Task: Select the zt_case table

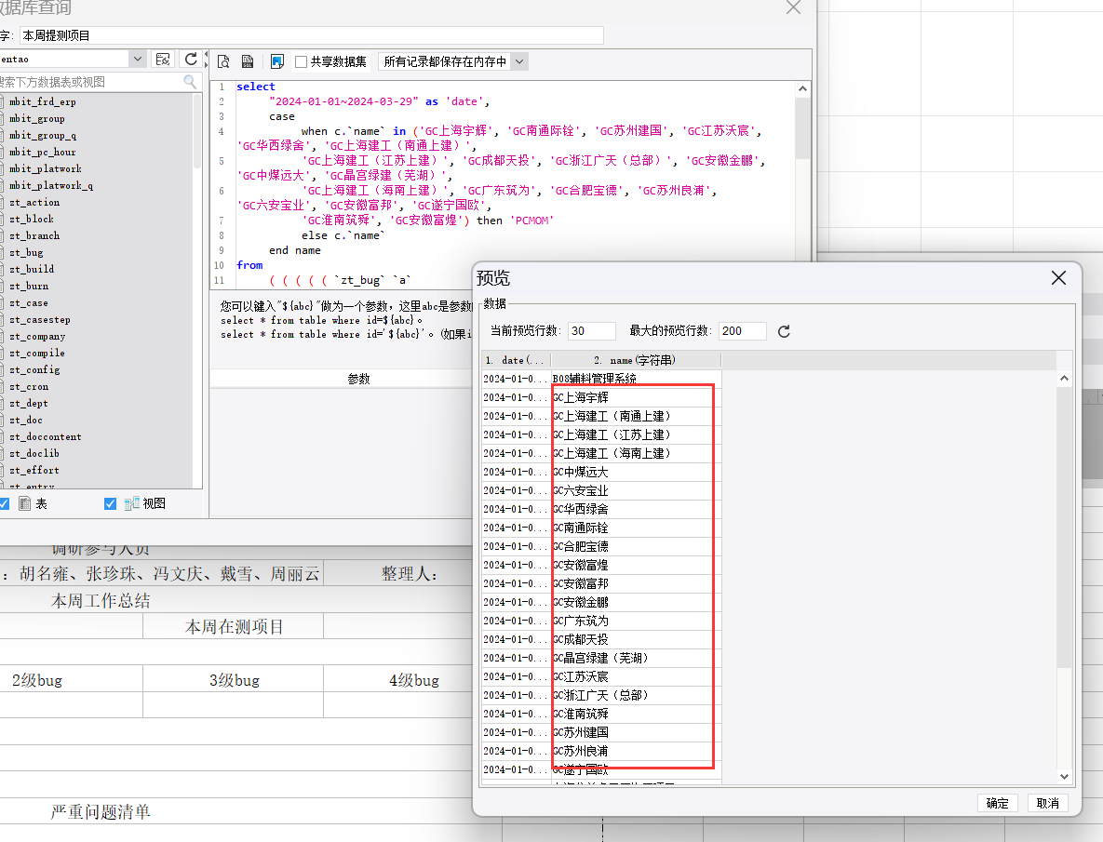Action: click(x=28, y=303)
